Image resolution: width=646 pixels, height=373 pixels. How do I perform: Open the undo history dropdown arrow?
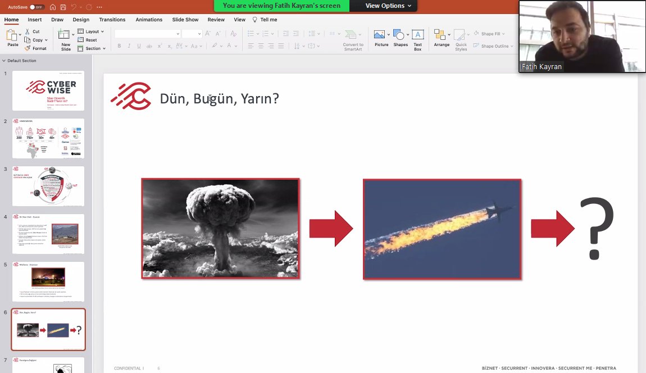click(80, 7)
